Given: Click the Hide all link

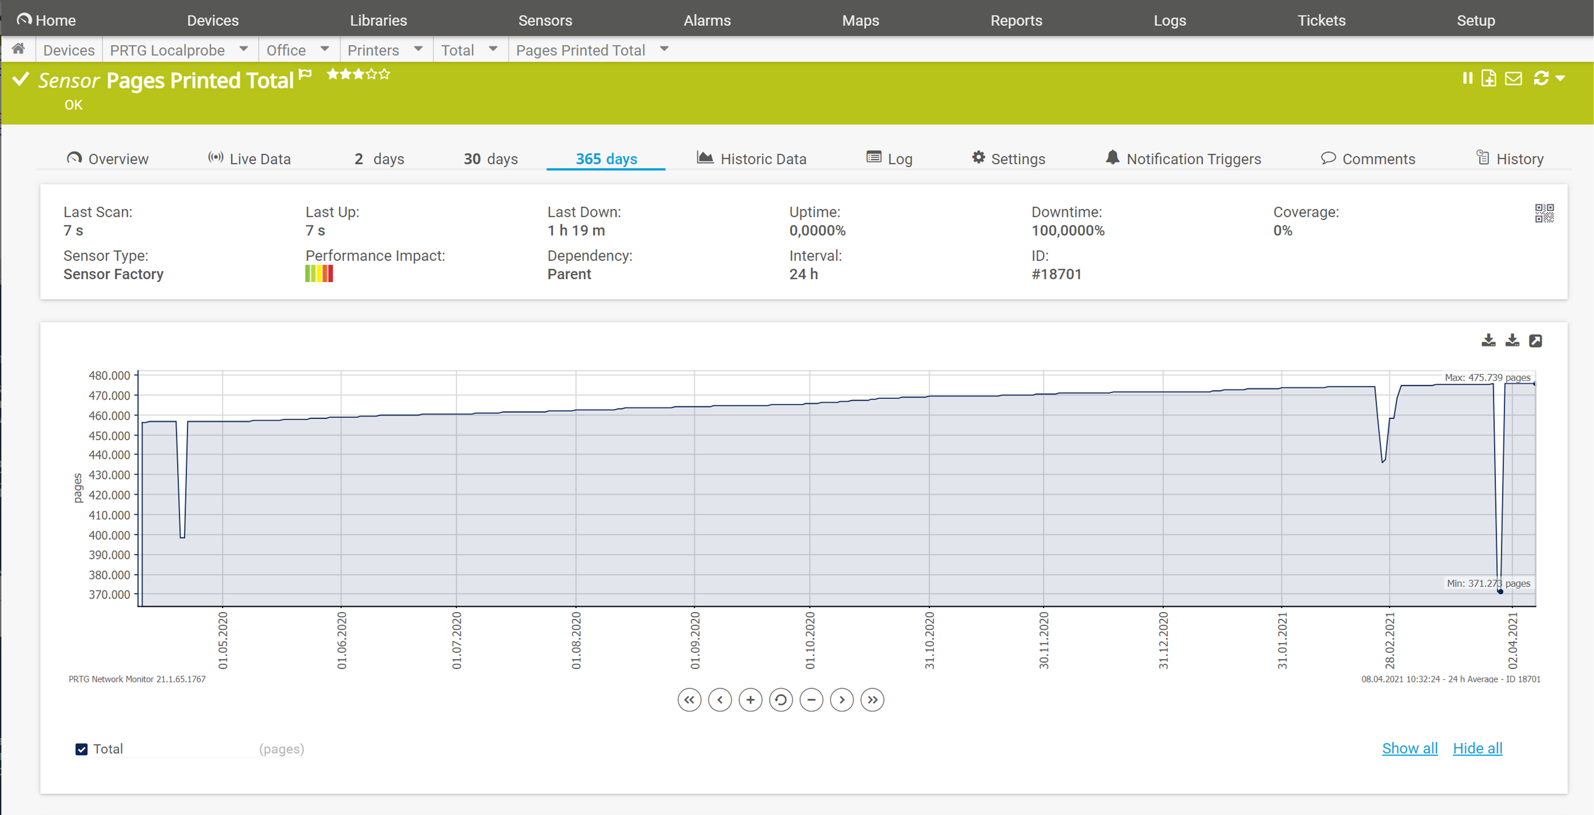Looking at the screenshot, I should coord(1477,748).
